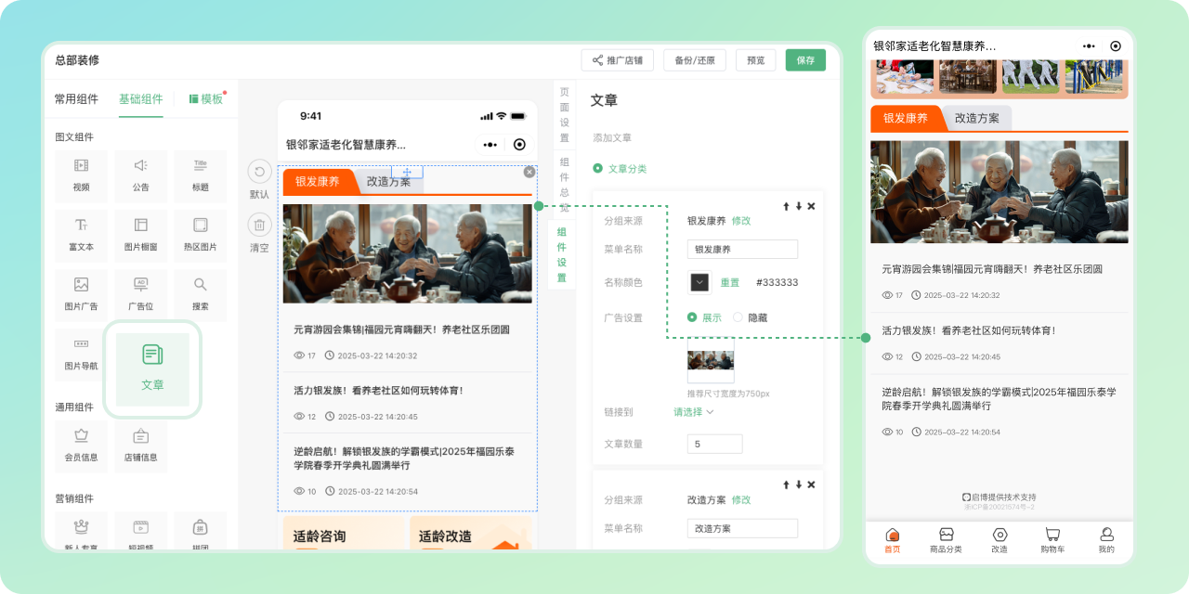
Task: Tap 购物车 cart icon in phone preview
Action: 1052,535
